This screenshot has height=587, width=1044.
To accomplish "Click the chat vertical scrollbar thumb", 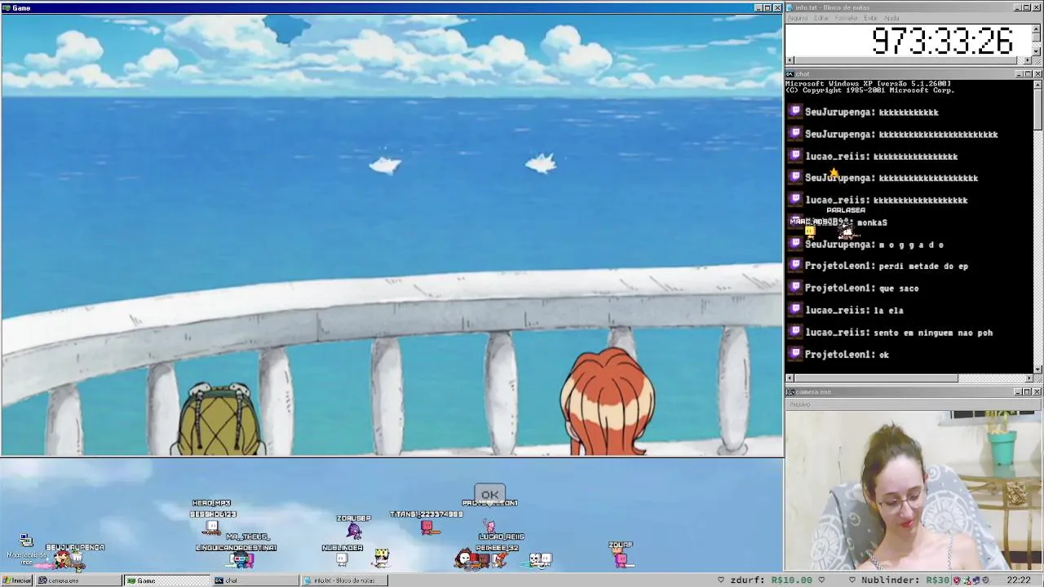I will [x=1037, y=108].
